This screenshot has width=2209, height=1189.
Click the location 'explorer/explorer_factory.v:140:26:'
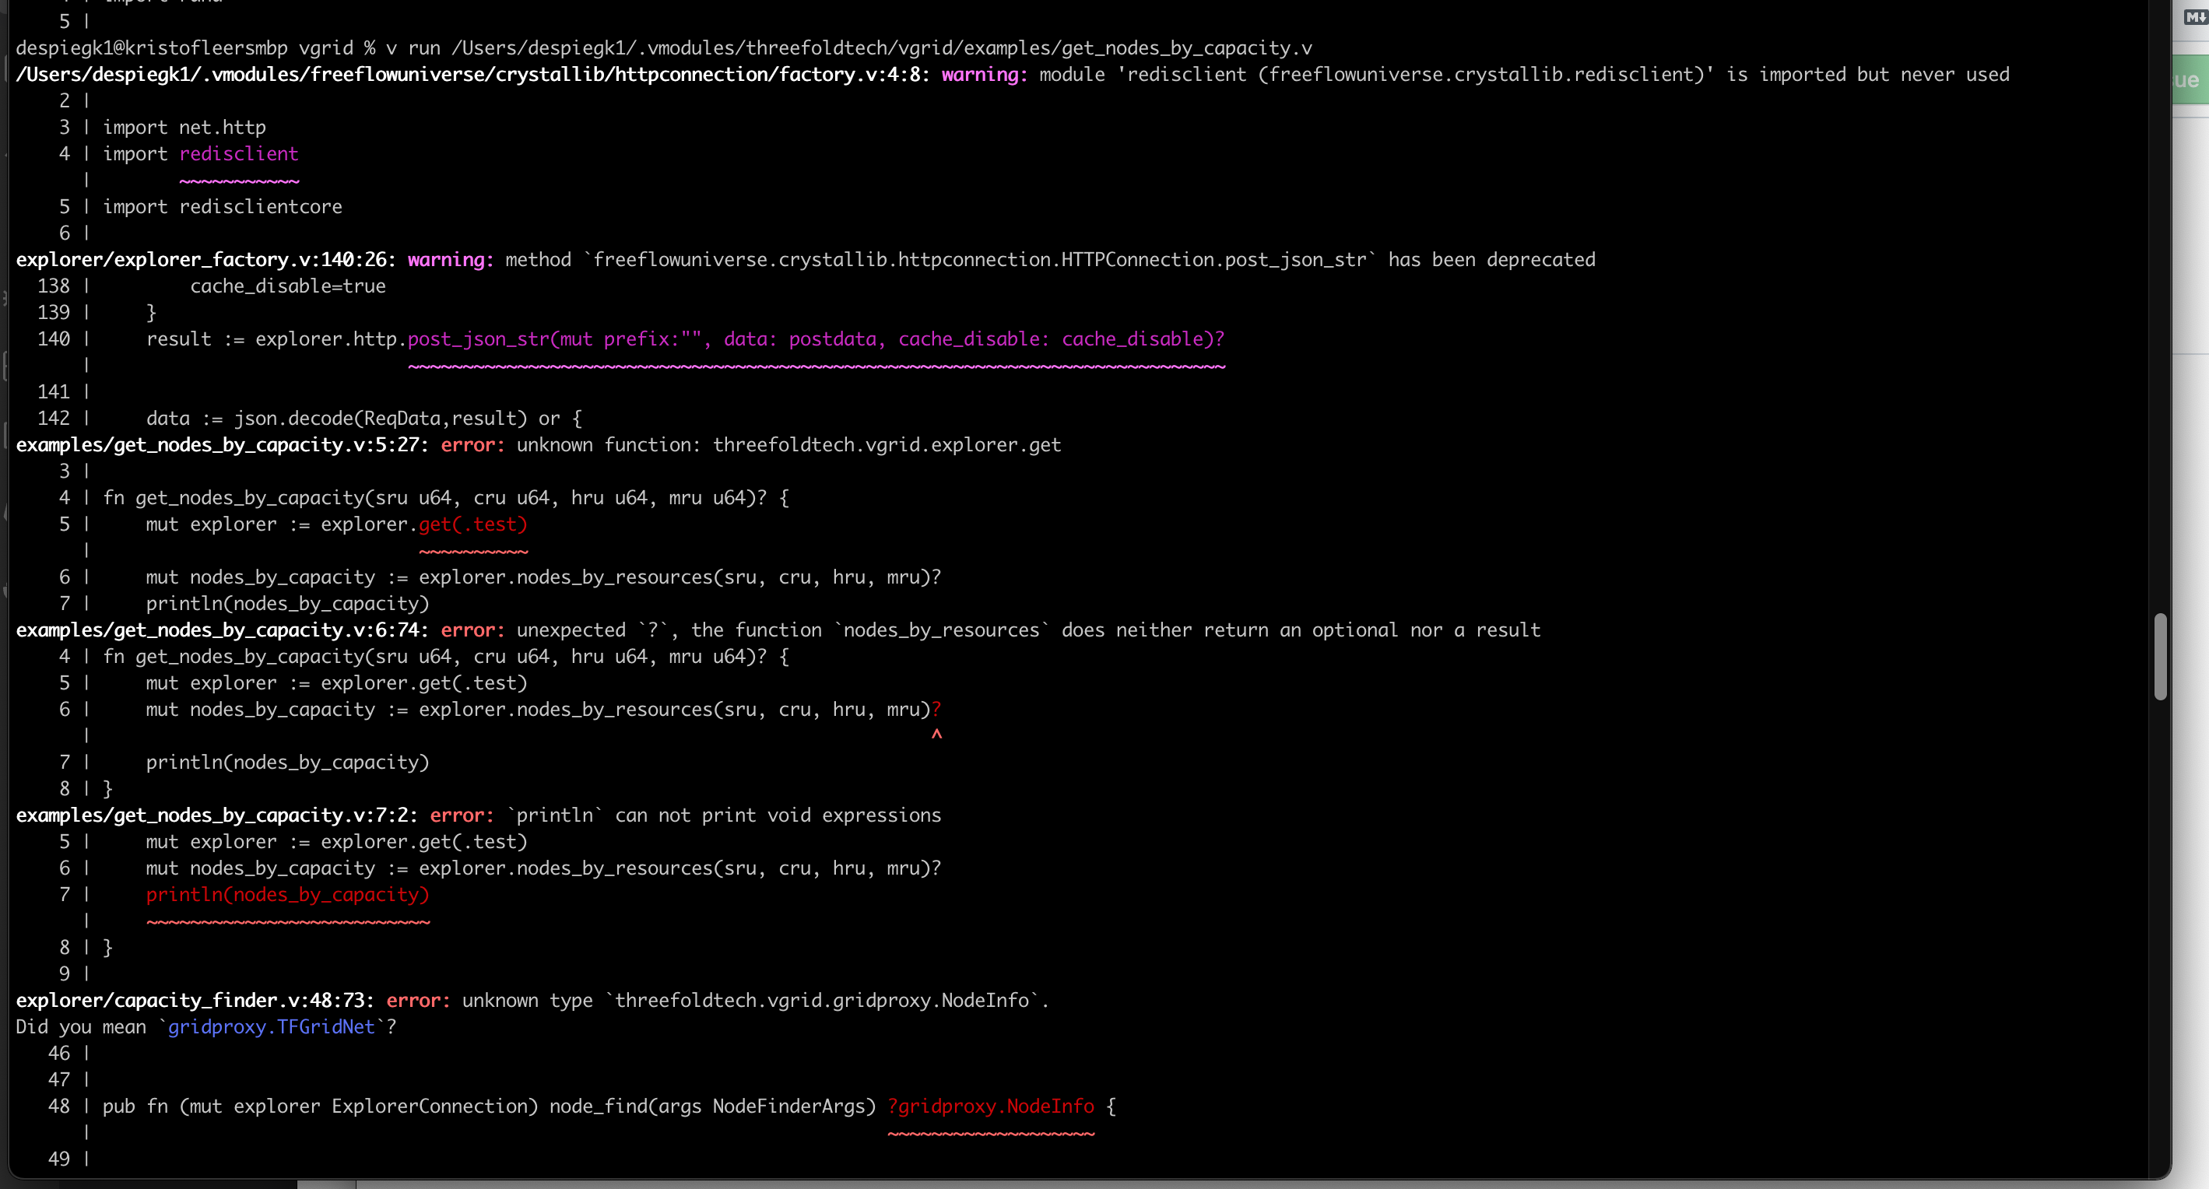coord(205,260)
